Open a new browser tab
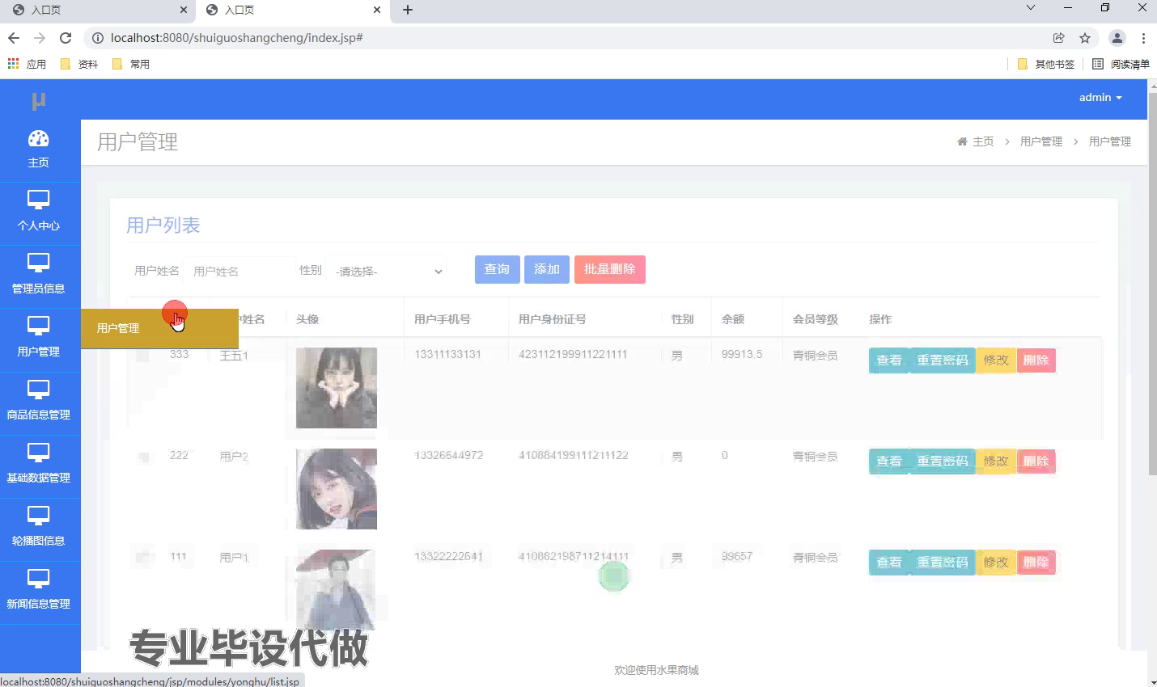Image resolution: width=1157 pixels, height=687 pixels. (x=408, y=10)
